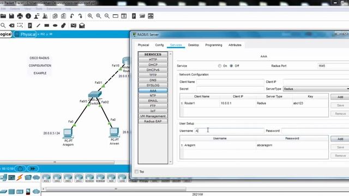Zoom in with the plus magnifier
The image size is (349, 196).
[x=90, y=16]
